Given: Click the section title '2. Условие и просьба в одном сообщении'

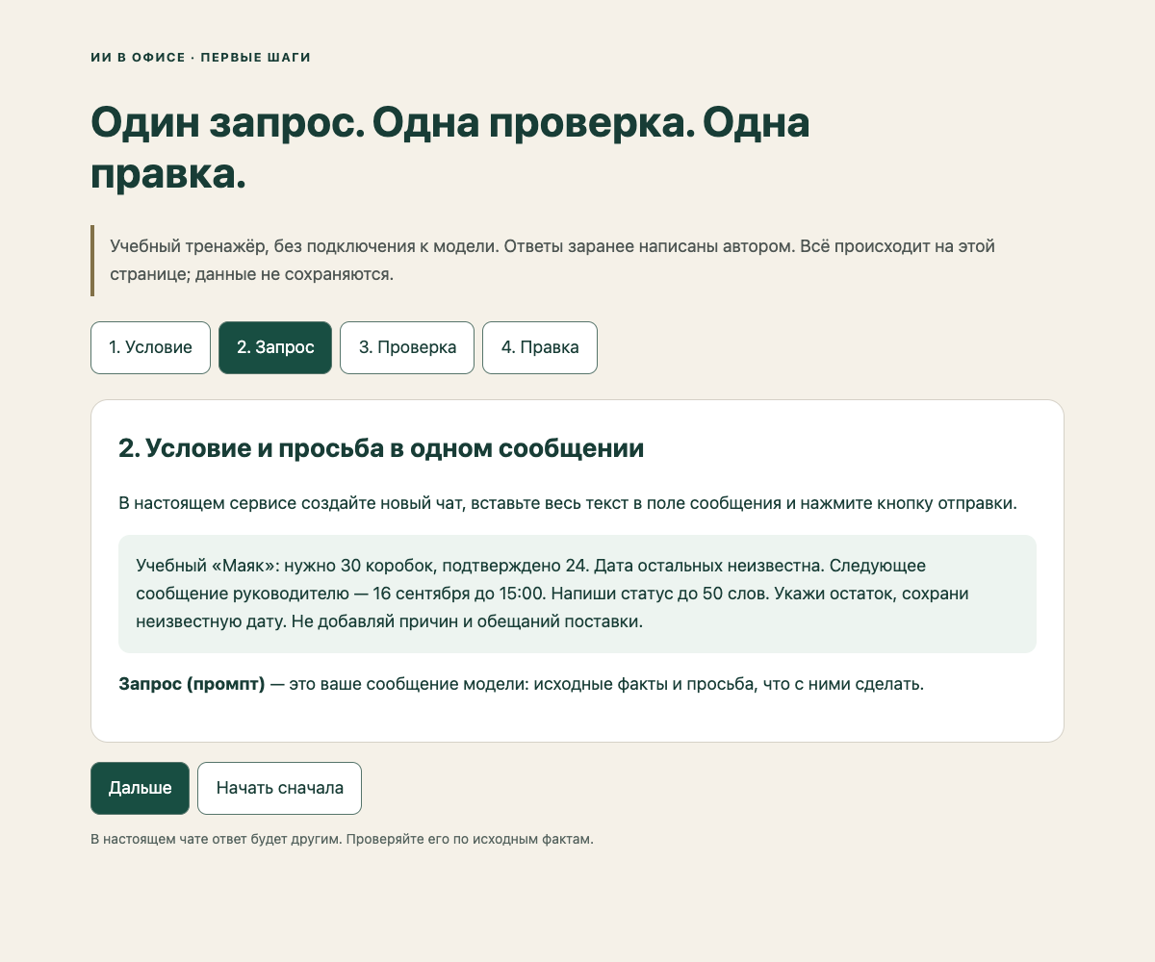Looking at the screenshot, I should pos(381,448).
